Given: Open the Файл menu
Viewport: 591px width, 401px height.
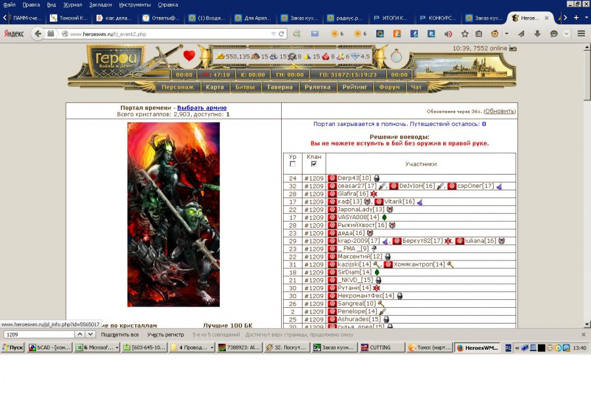Looking at the screenshot, I should (9, 5).
